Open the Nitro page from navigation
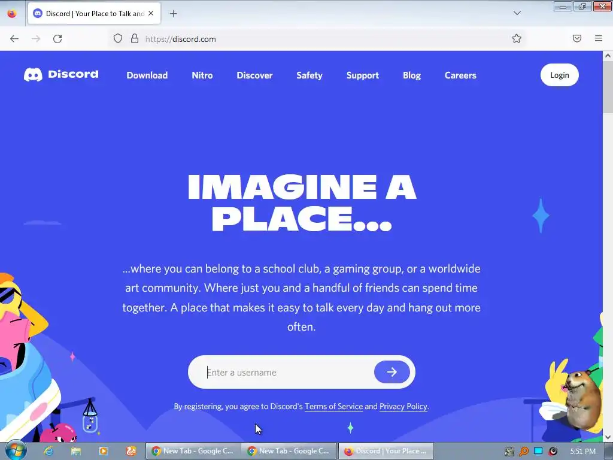 coord(202,75)
